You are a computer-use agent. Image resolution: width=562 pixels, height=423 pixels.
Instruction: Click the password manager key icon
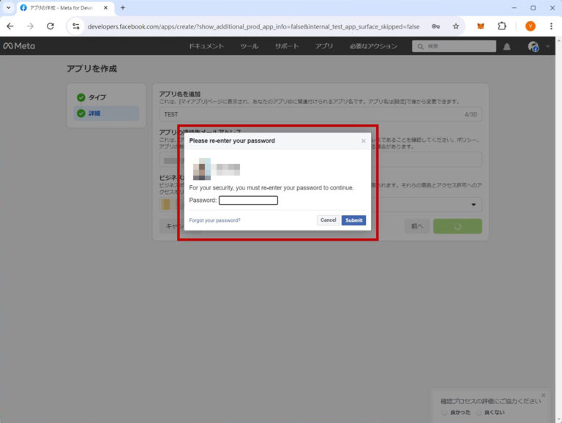click(435, 26)
